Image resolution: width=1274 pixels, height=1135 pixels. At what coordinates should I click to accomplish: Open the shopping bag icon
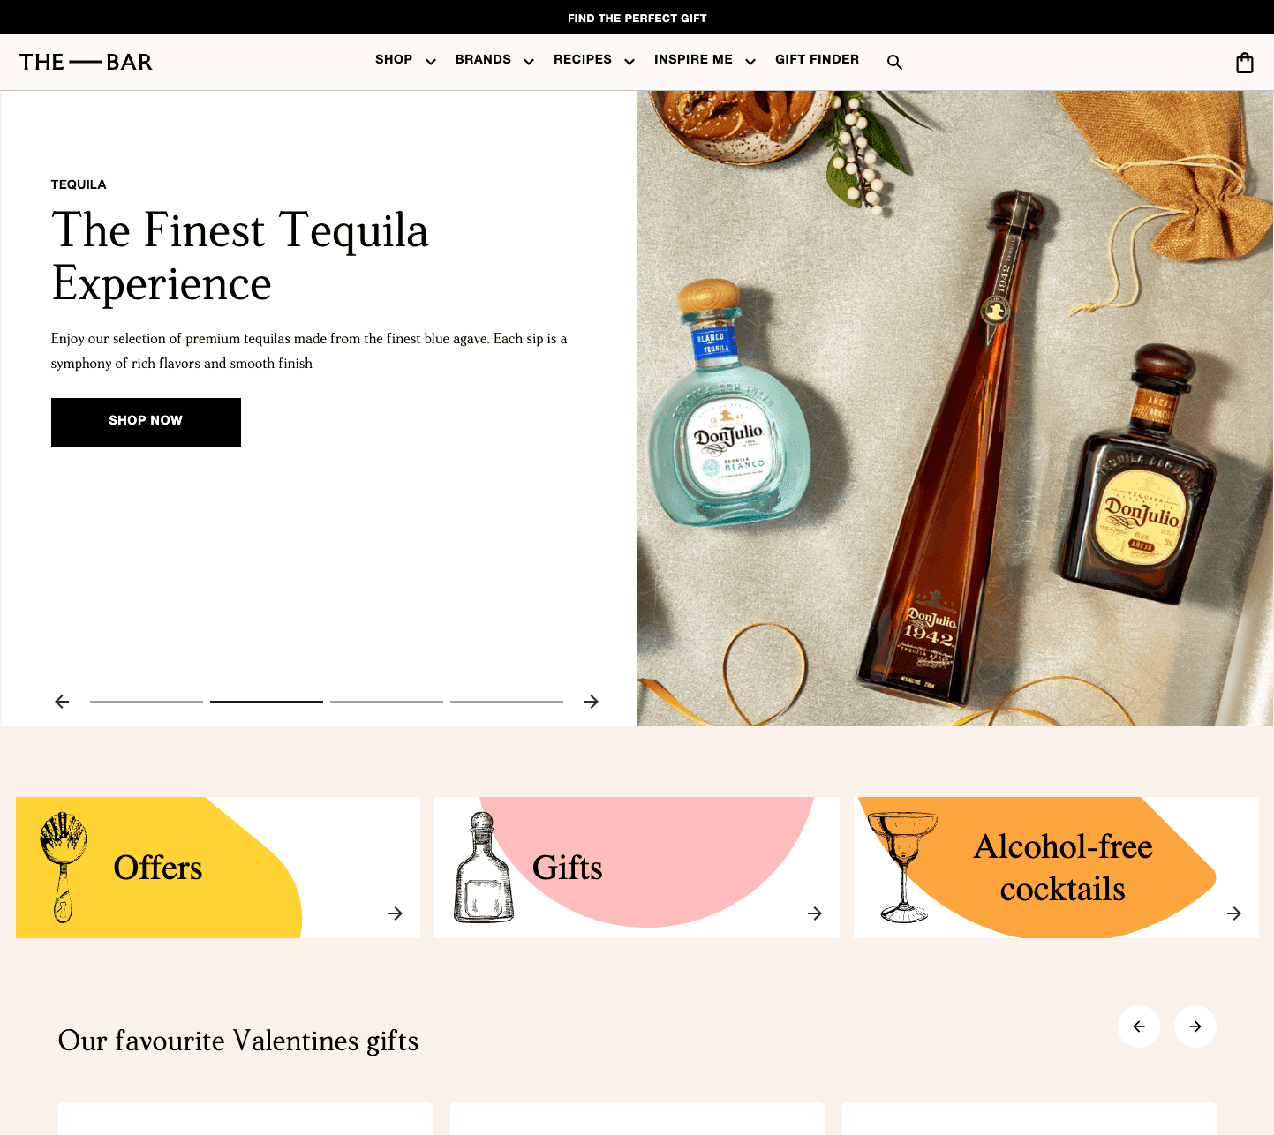[x=1244, y=63]
